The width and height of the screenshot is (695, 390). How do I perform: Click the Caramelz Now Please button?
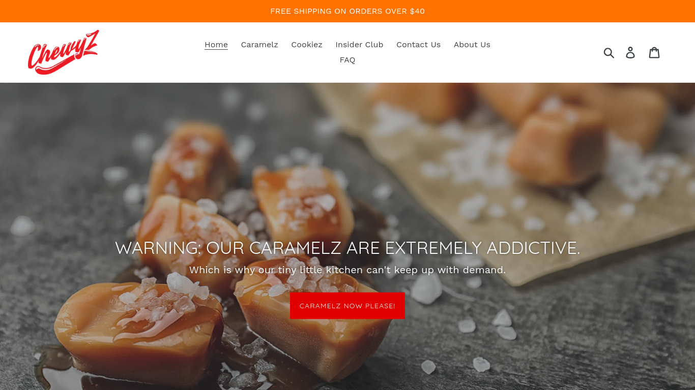click(x=347, y=306)
